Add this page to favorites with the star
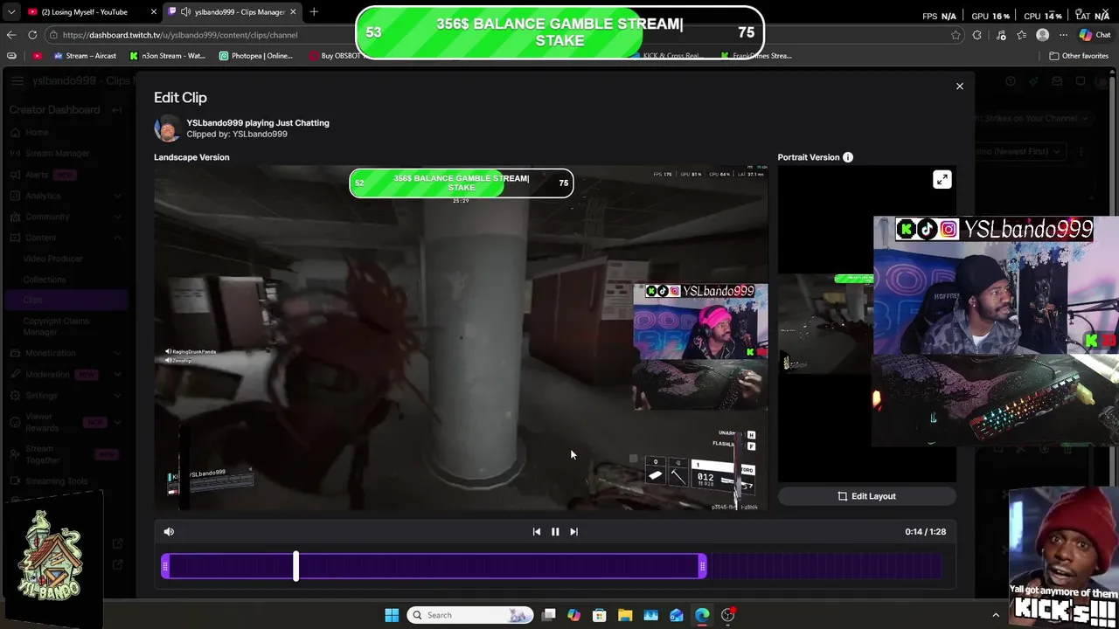The height and width of the screenshot is (629, 1119). [956, 35]
